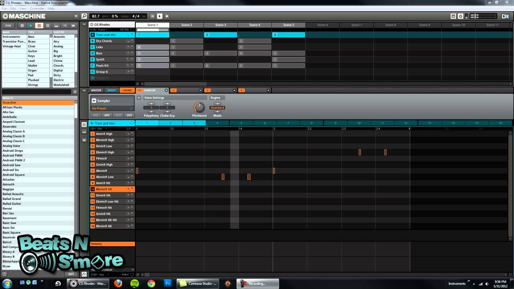
Task: Expand the Voice Settings page dropdown
Action: click(x=139, y=98)
